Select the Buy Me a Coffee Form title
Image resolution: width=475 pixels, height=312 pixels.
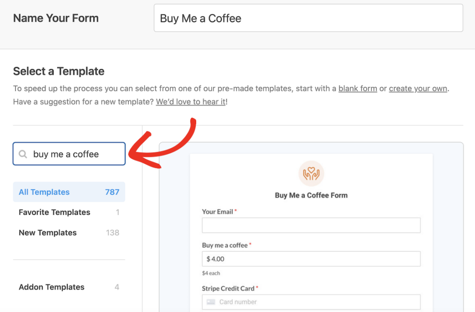pyautogui.click(x=311, y=195)
